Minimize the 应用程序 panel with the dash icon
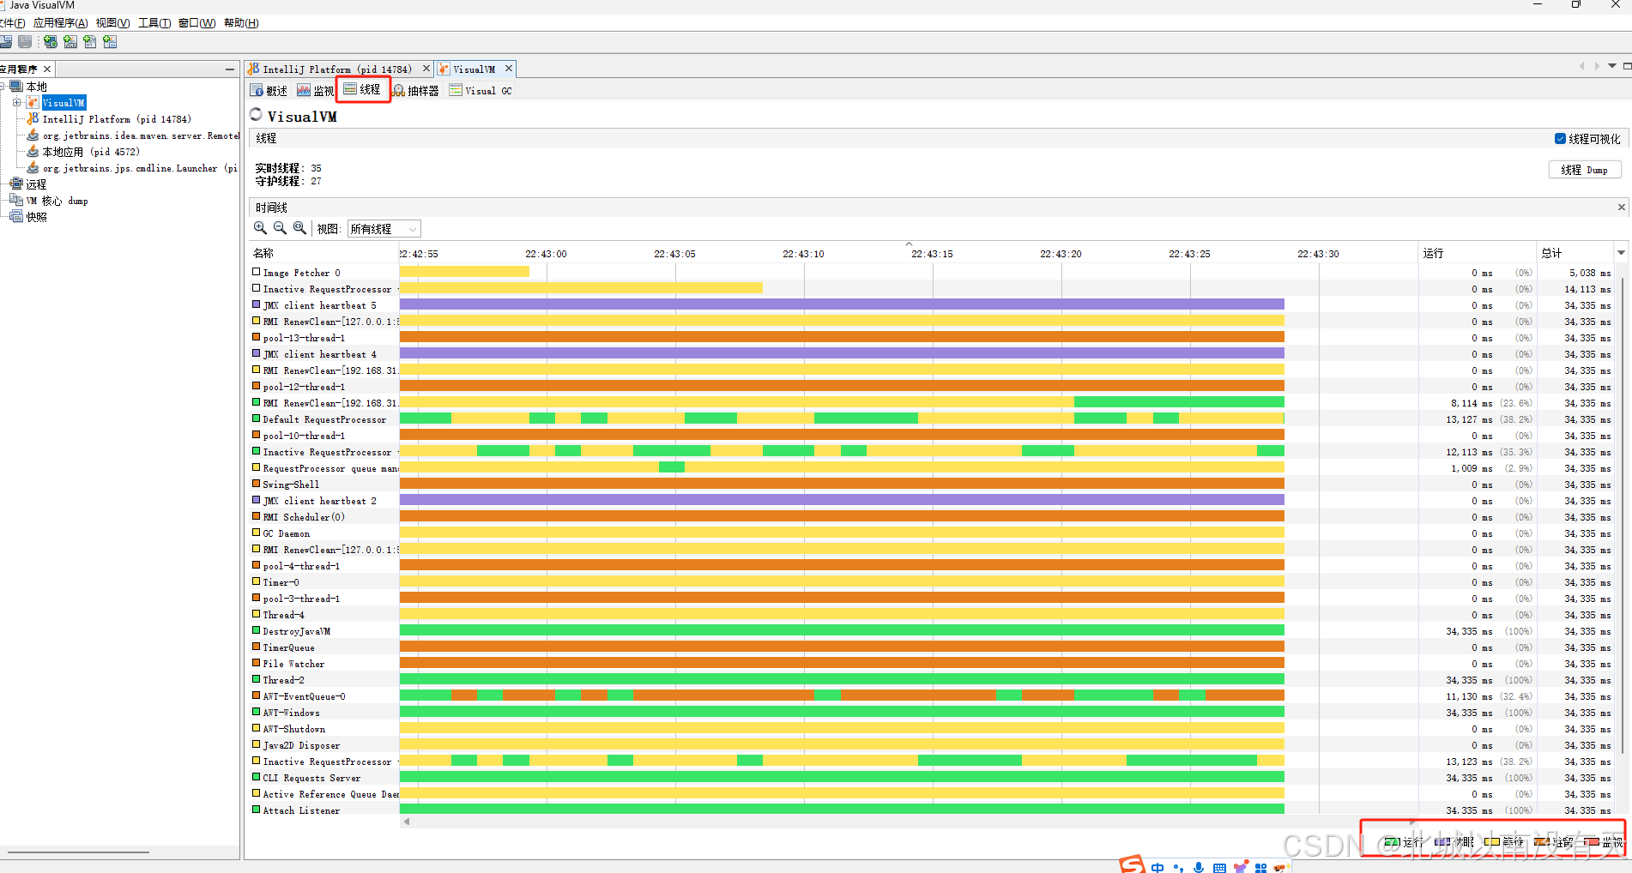The width and height of the screenshot is (1632, 873). point(229,69)
